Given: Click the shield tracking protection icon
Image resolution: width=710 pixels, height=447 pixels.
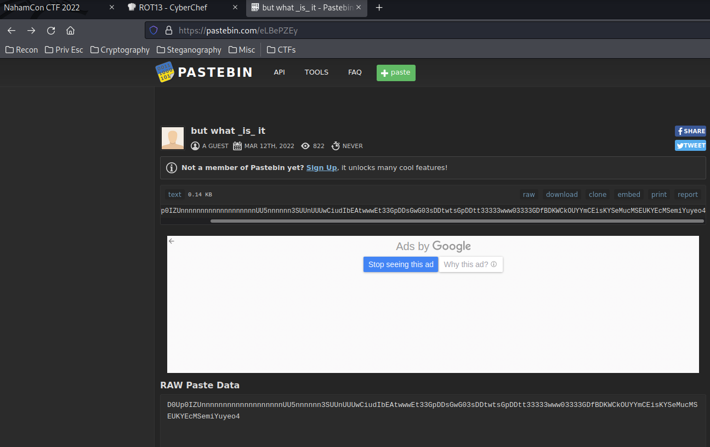Looking at the screenshot, I should click(154, 31).
